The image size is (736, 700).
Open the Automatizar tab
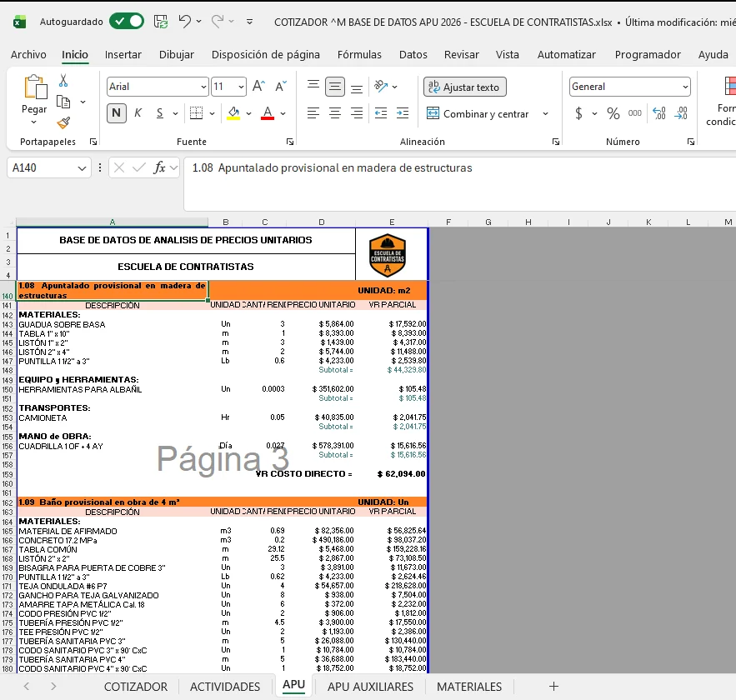pyautogui.click(x=567, y=55)
